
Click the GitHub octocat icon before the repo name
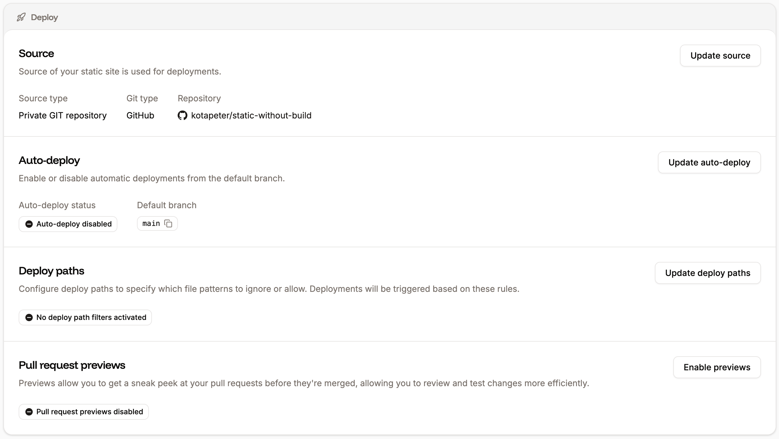coord(183,115)
